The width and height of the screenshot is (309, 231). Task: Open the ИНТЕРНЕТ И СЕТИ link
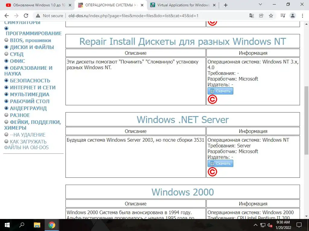point(33,88)
